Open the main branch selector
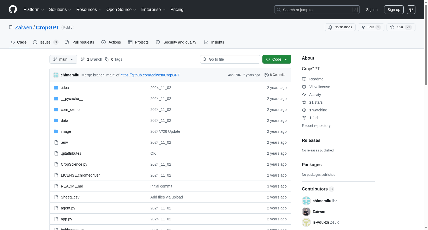 [63, 59]
